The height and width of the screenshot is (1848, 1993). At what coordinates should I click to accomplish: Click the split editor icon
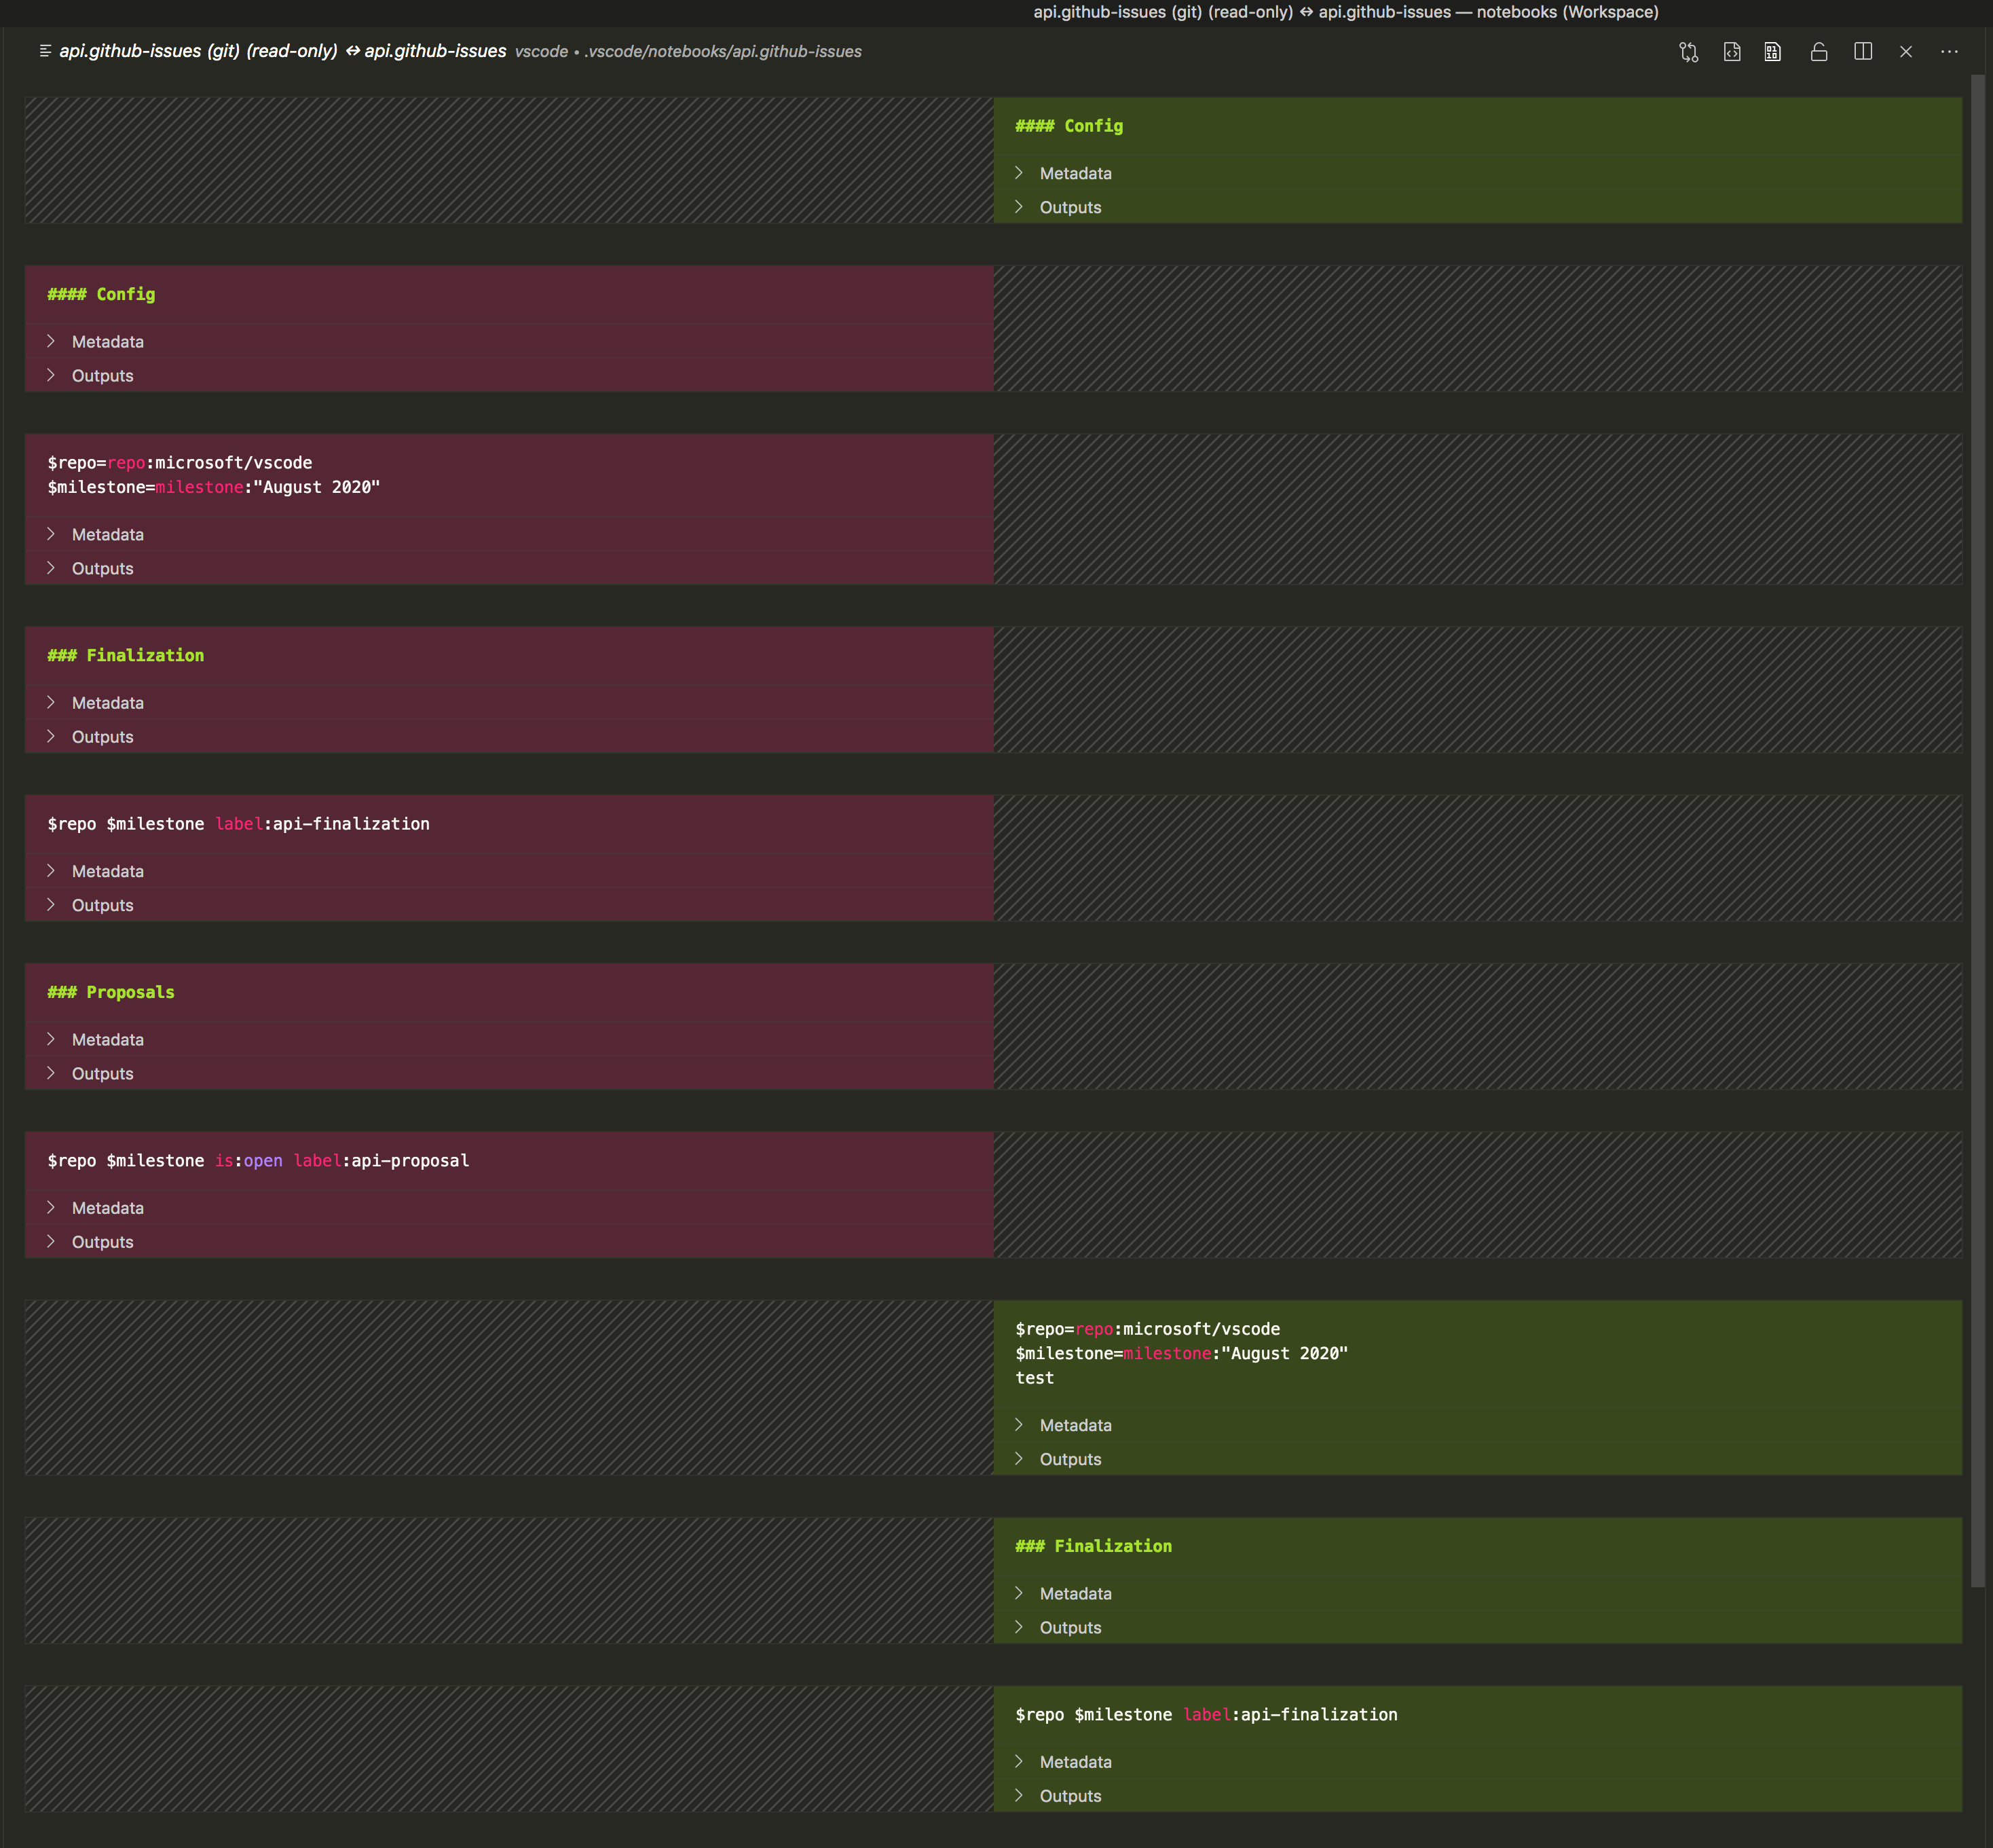[1863, 52]
